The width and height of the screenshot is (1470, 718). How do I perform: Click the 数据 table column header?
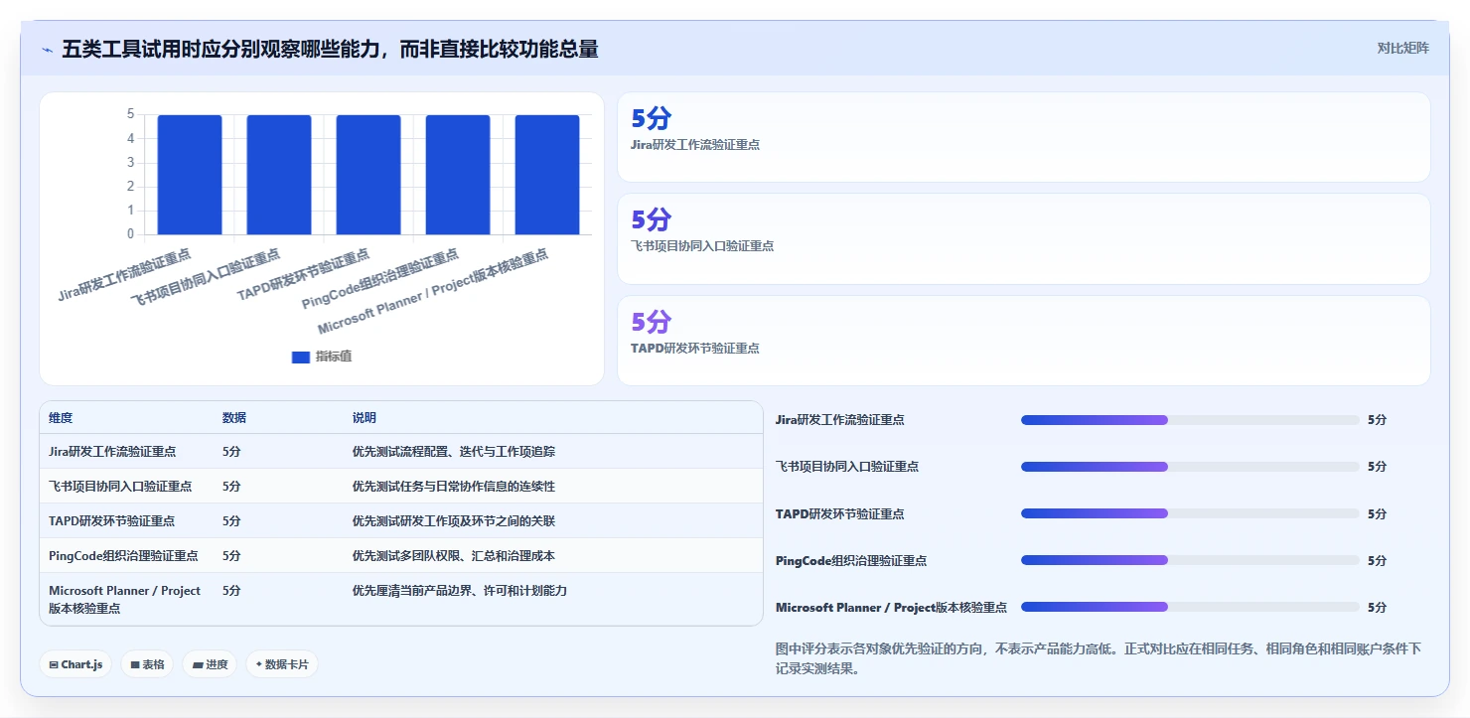234,418
